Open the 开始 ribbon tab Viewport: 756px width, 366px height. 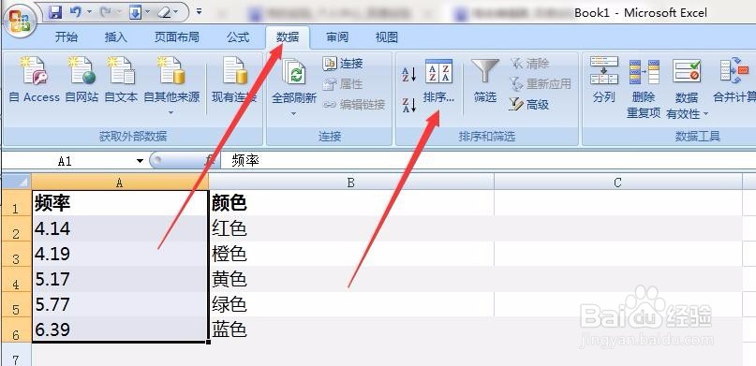[x=67, y=37]
